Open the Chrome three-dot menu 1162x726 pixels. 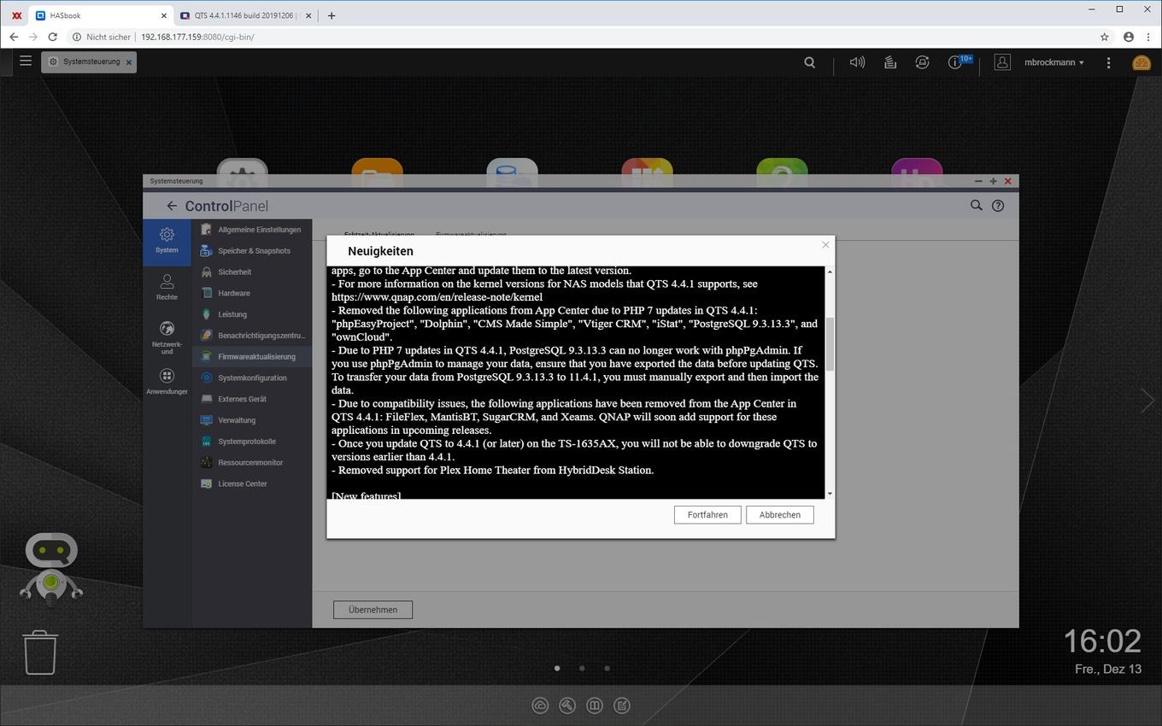click(x=1150, y=37)
